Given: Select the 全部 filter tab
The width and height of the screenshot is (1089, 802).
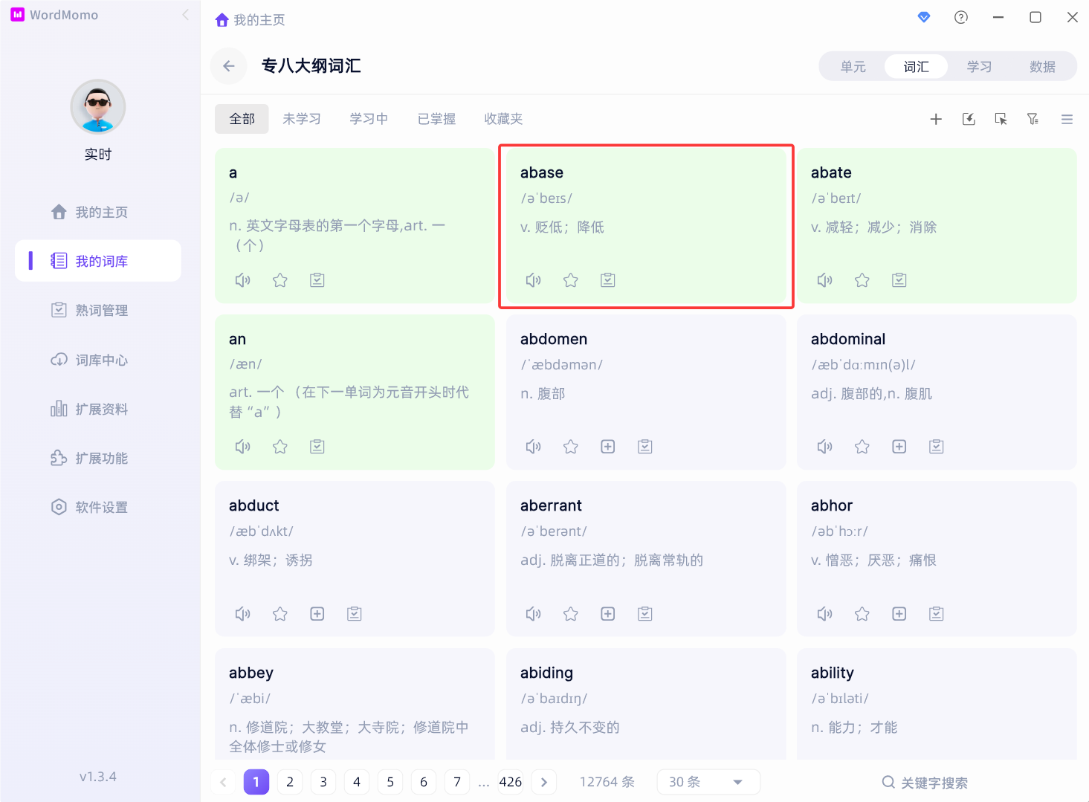Looking at the screenshot, I should pos(242,119).
